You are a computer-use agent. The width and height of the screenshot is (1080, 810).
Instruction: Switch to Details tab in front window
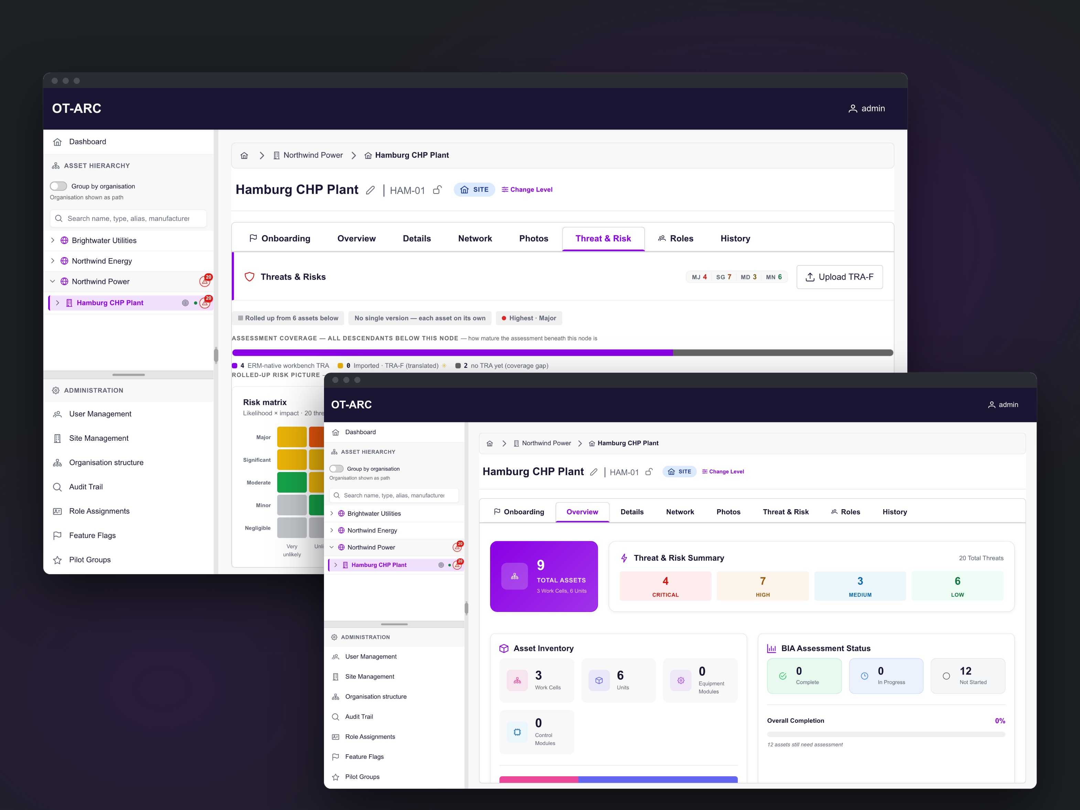coord(632,512)
